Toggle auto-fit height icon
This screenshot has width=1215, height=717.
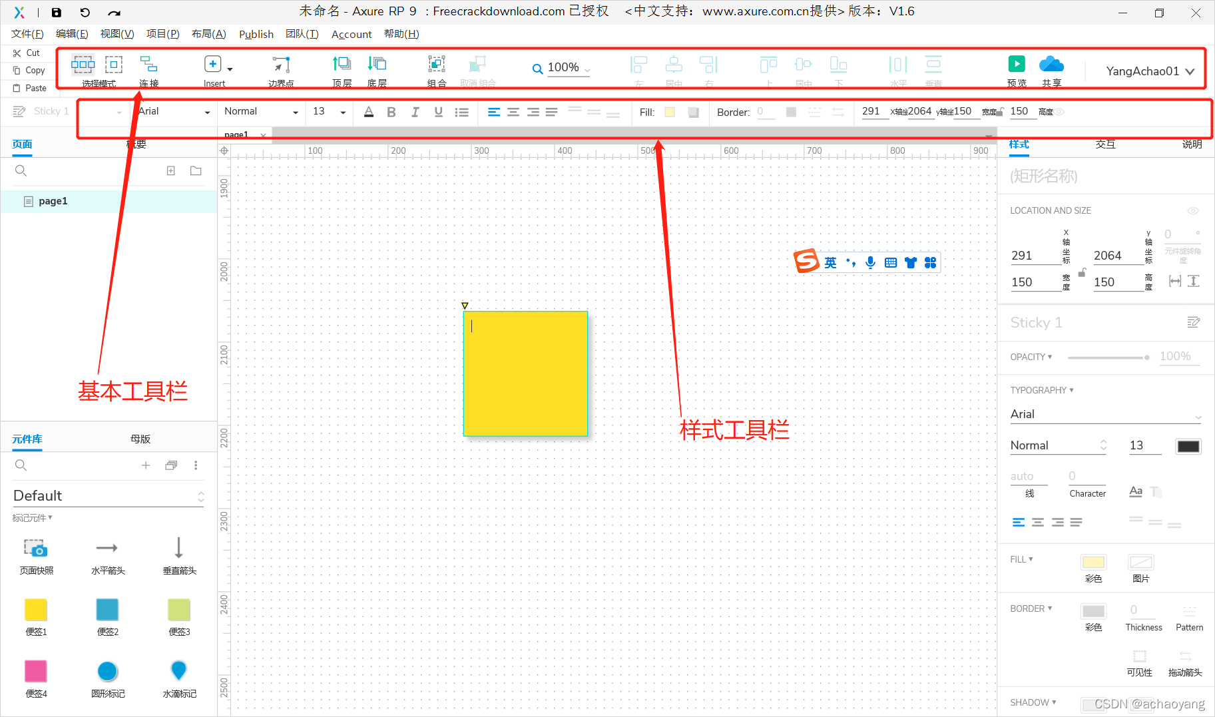[x=1194, y=281]
